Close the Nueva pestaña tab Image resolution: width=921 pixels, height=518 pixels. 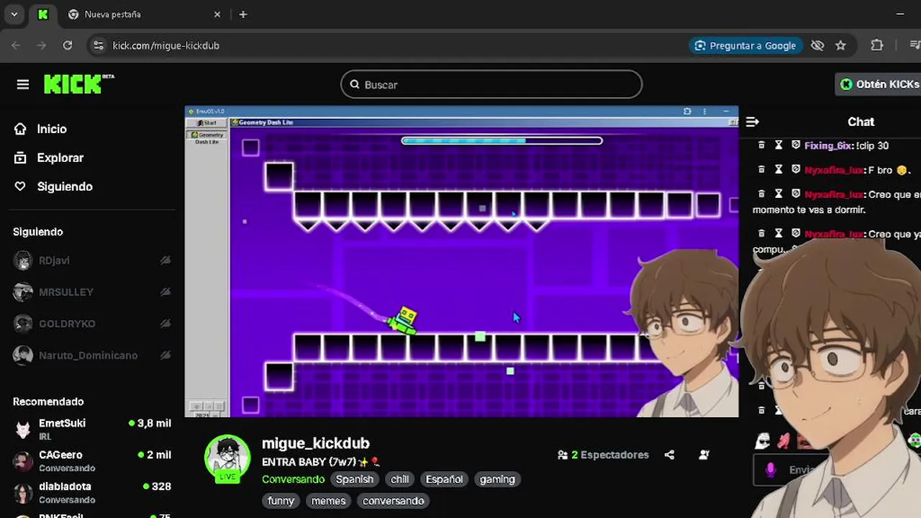(x=217, y=14)
